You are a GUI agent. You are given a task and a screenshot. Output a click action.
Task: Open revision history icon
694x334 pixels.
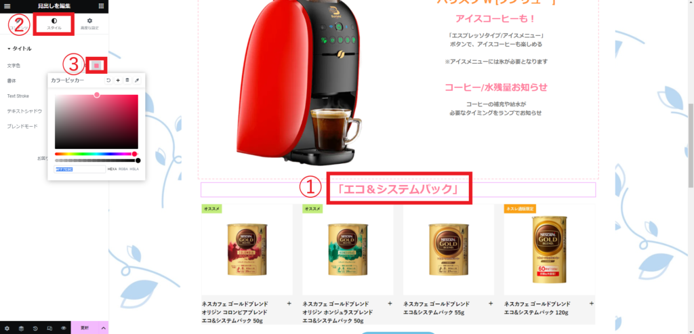(35, 329)
